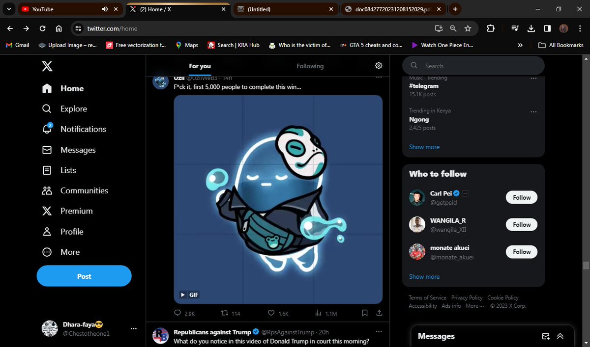Open timeline settings gear icon
This screenshot has width=590, height=347.
point(379,66)
